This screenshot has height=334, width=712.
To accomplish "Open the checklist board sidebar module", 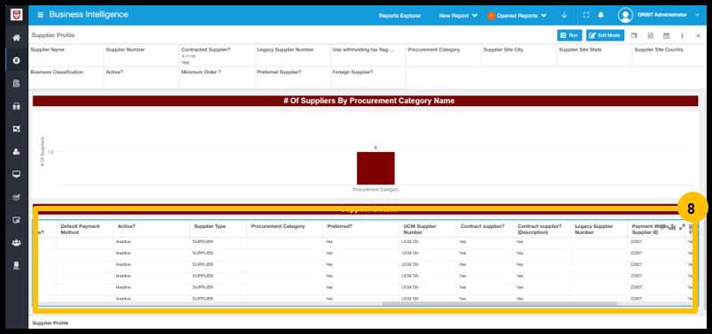I will [x=16, y=197].
